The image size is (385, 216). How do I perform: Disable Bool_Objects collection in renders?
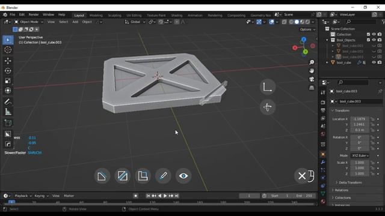(380, 40)
